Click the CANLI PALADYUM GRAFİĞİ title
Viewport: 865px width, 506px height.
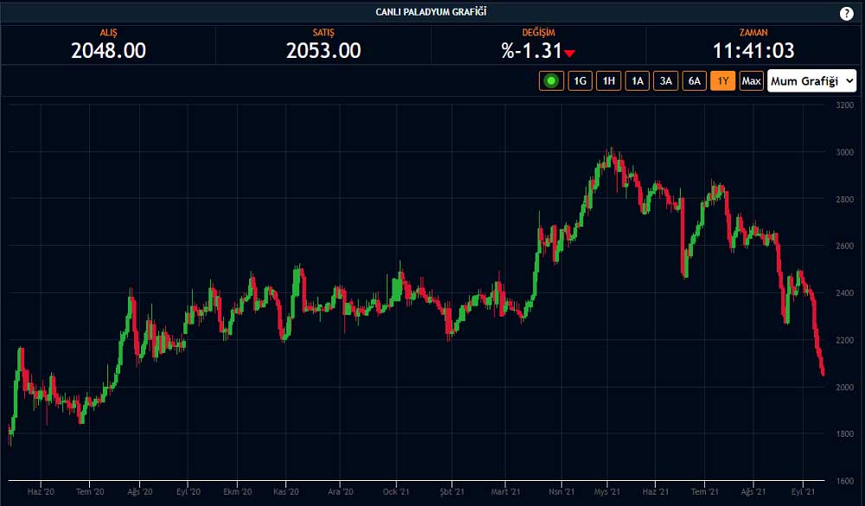[431, 12]
